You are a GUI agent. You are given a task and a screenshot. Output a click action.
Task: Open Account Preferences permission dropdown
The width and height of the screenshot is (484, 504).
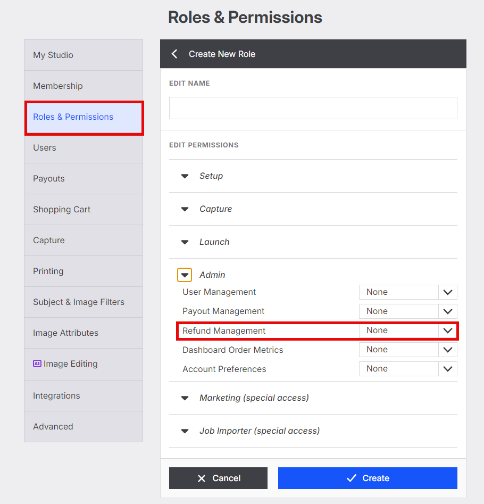(408, 369)
